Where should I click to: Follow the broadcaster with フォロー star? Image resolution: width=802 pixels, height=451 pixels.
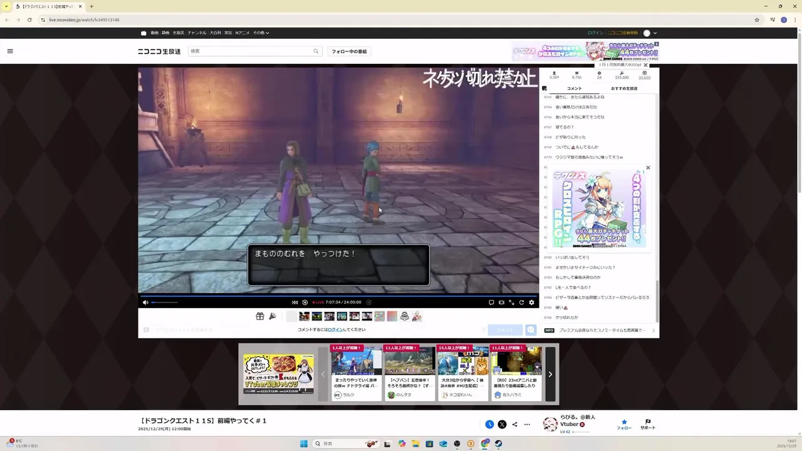point(624,424)
